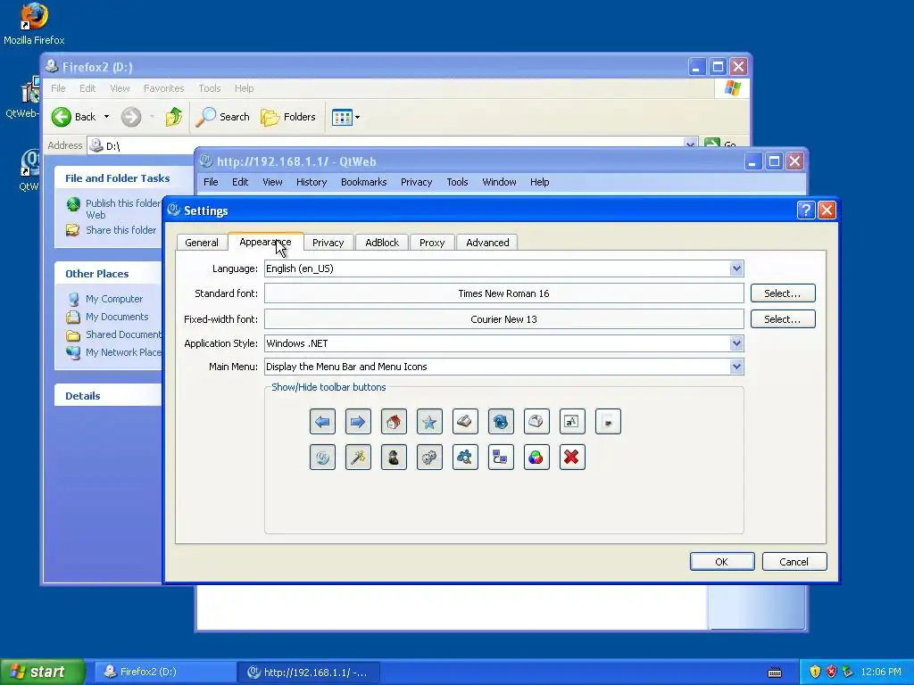Expand the Main Menu dropdown
Viewport: 914px width, 685px height.
coord(736,367)
